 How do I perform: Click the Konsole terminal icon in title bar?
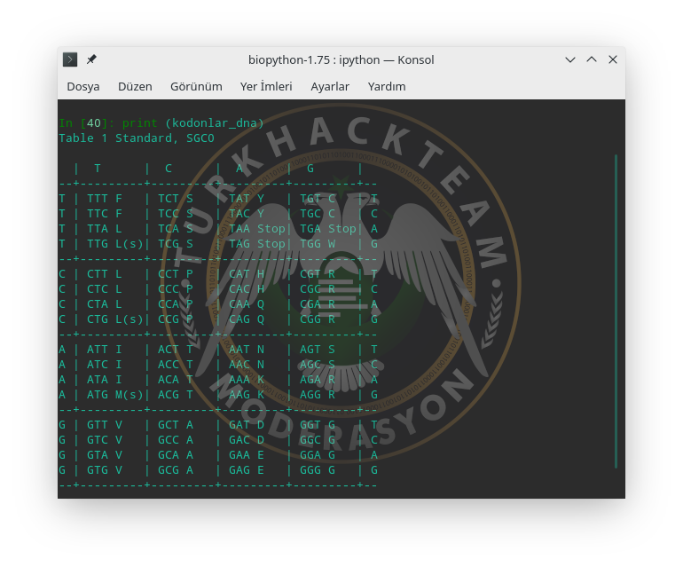pyautogui.click(x=70, y=59)
